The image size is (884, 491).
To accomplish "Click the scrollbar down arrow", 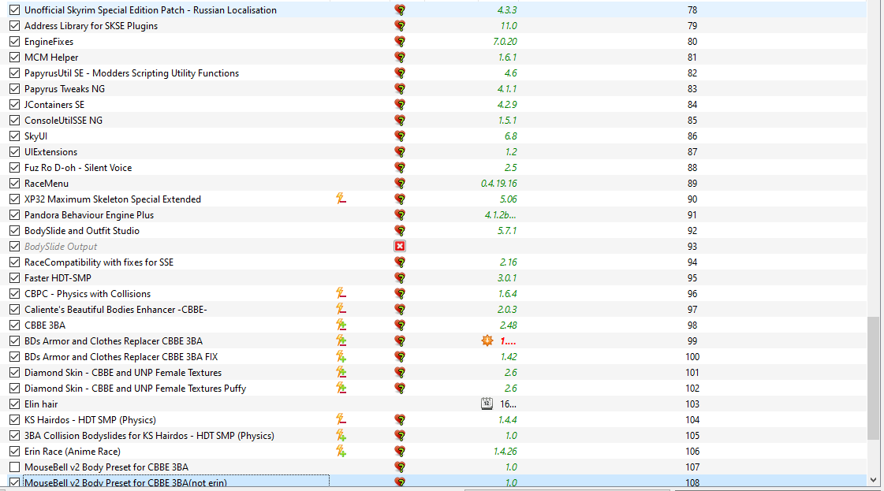I will pyautogui.click(x=873, y=480).
